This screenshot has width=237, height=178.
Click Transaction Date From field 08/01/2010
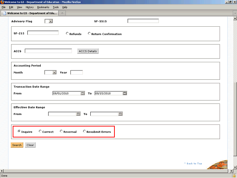coord(67,93)
